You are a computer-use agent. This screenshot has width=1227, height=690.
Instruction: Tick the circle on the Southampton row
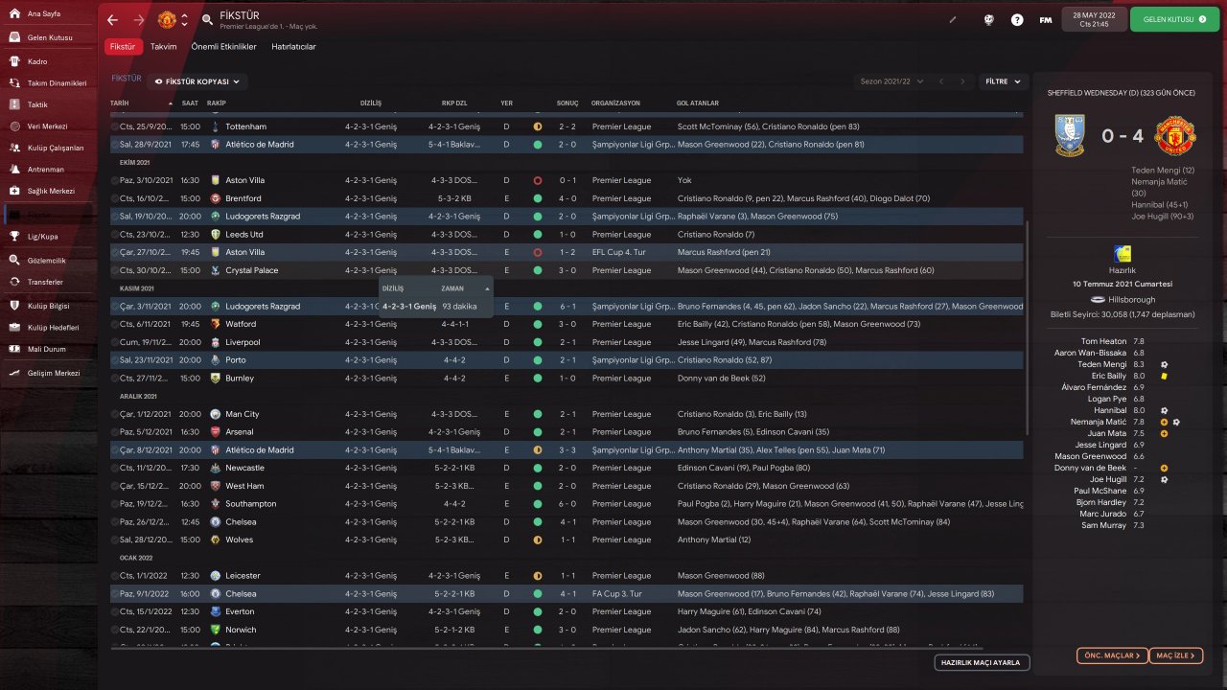click(x=115, y=504)
